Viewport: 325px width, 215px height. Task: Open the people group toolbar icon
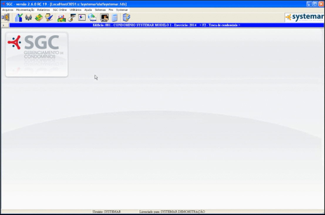tap(28, 18)
